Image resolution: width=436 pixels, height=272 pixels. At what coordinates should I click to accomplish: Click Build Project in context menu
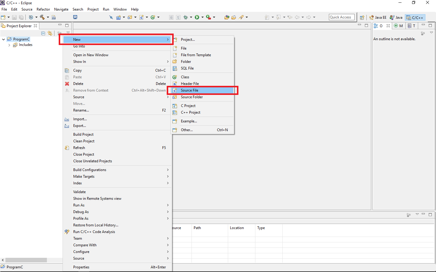coord(83,134)
